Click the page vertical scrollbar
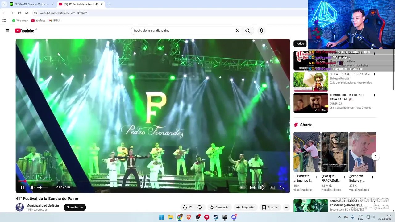 point(393,69)
